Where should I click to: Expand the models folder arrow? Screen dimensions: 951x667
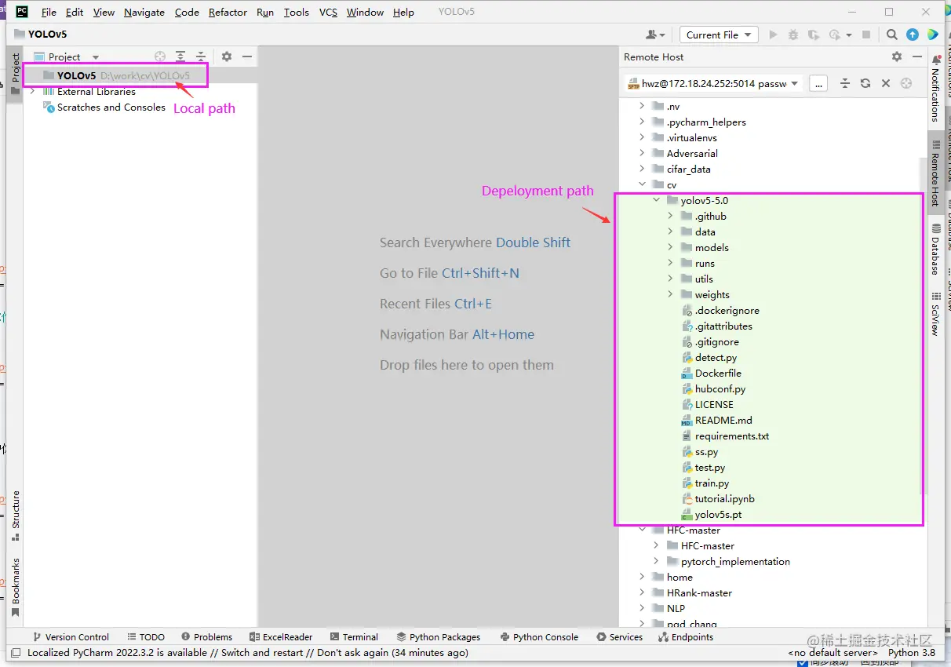pyautogui.click(x=671, y=248)
